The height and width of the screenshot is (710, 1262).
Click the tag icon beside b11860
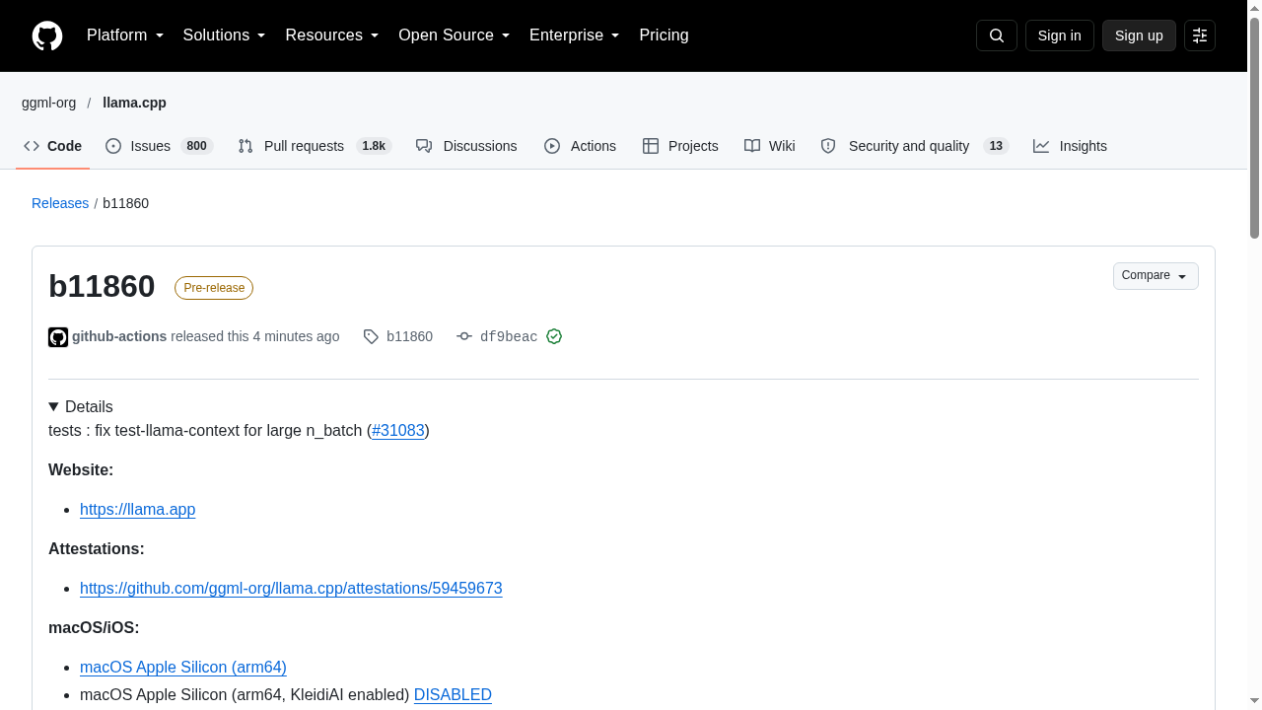(x=371, y=337)
